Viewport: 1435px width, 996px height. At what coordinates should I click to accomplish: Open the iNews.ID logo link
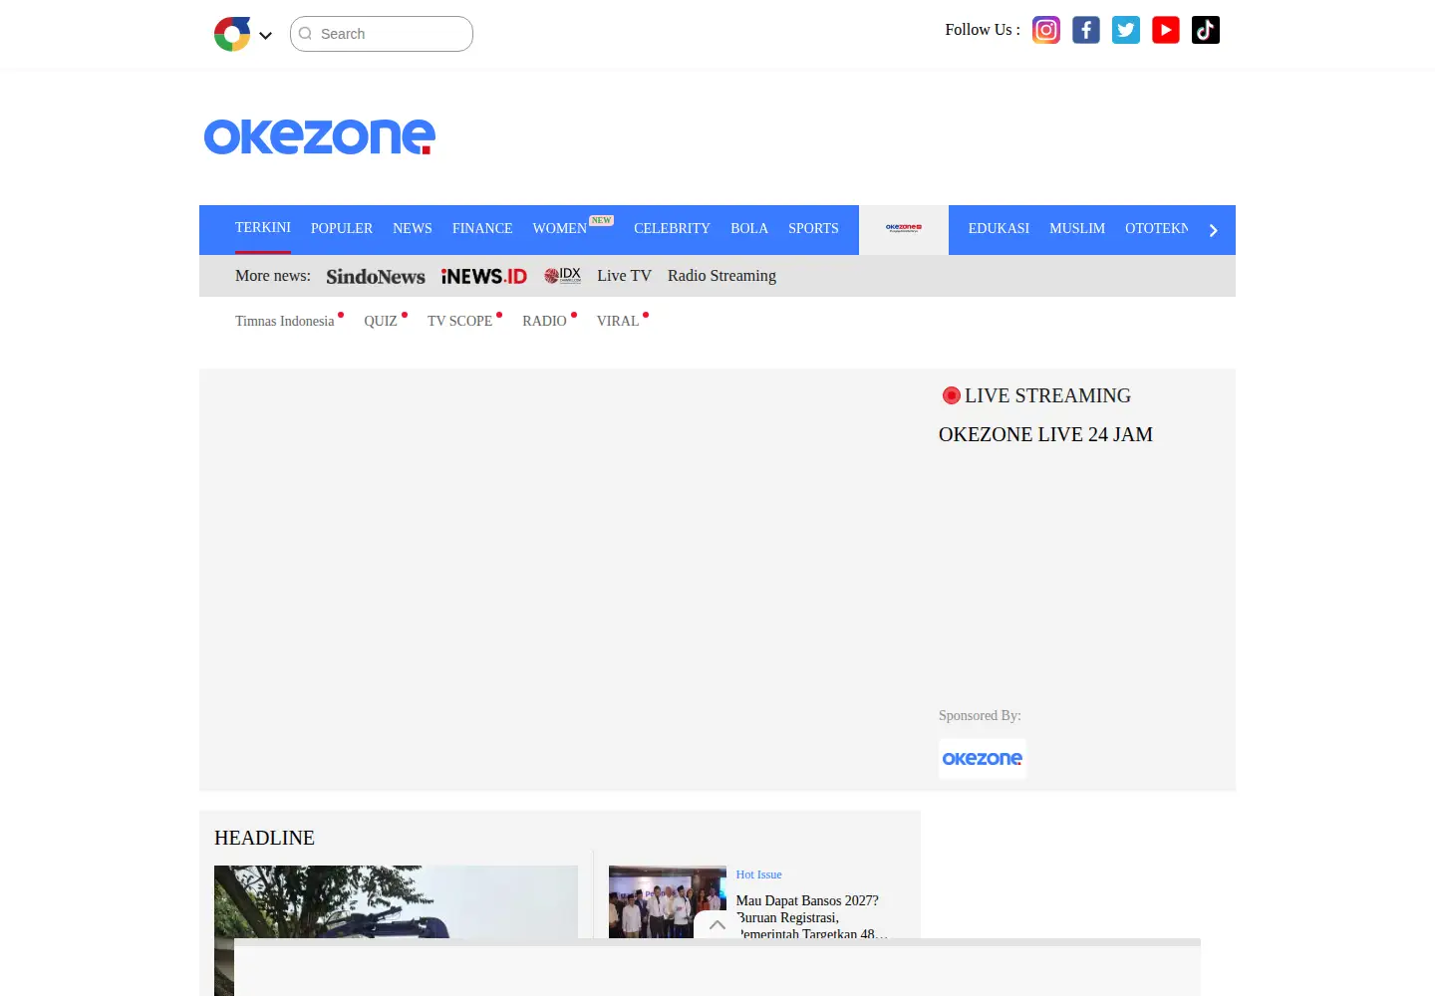click(484, 276)
